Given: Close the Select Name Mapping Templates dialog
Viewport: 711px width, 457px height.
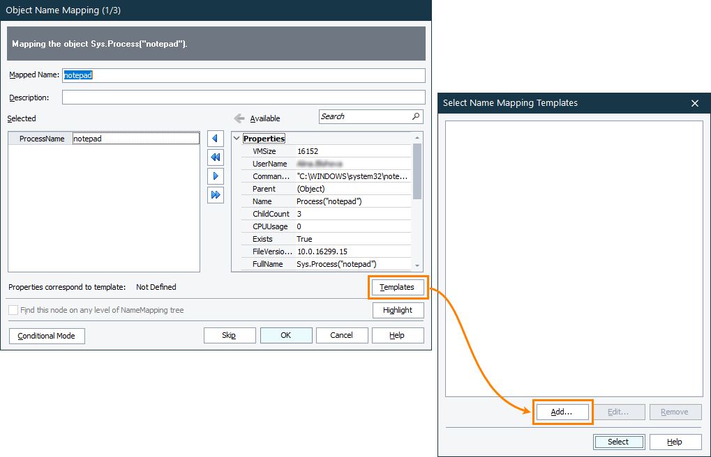Looking at the screenshot, I should [694, 103].
